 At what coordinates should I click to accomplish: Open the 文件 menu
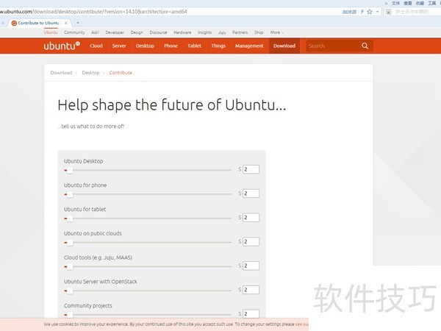pos(395,3)
